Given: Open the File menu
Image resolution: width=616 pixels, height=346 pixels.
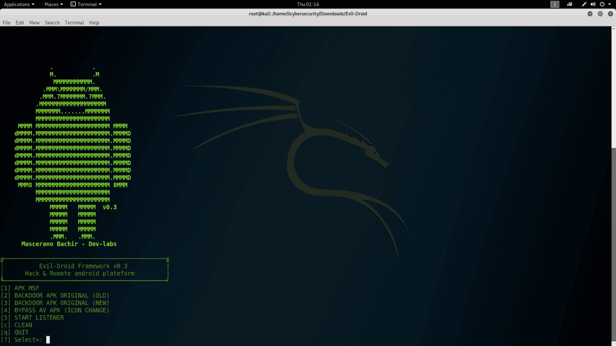Looking at the screenshot, I should [x=6, y=23].
